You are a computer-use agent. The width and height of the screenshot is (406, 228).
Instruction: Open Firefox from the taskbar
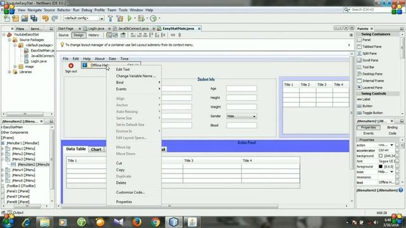137,222
